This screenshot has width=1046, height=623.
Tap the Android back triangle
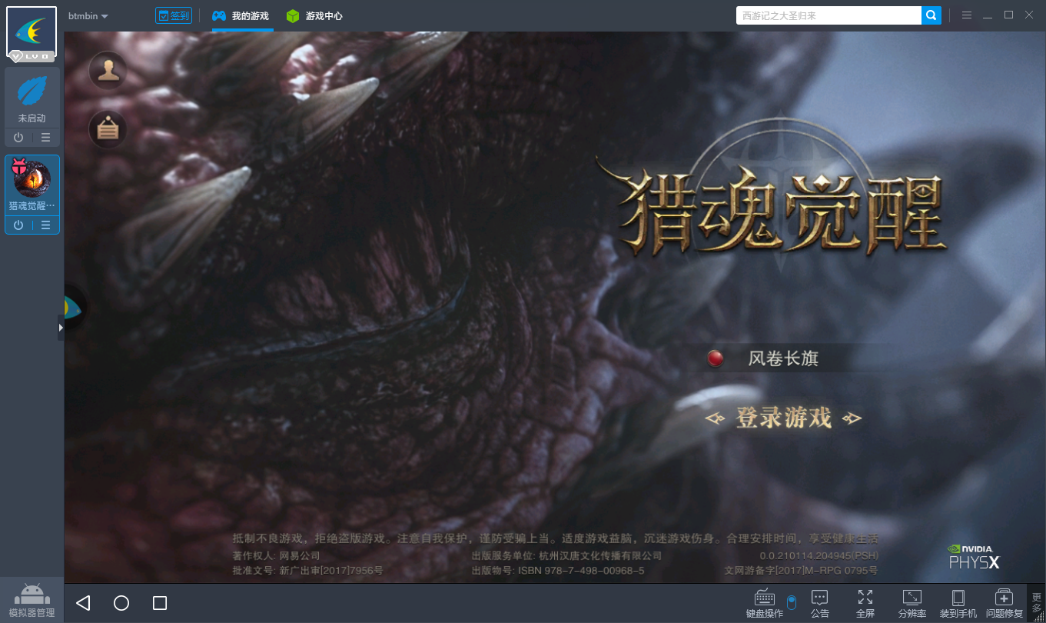point(83,603)
